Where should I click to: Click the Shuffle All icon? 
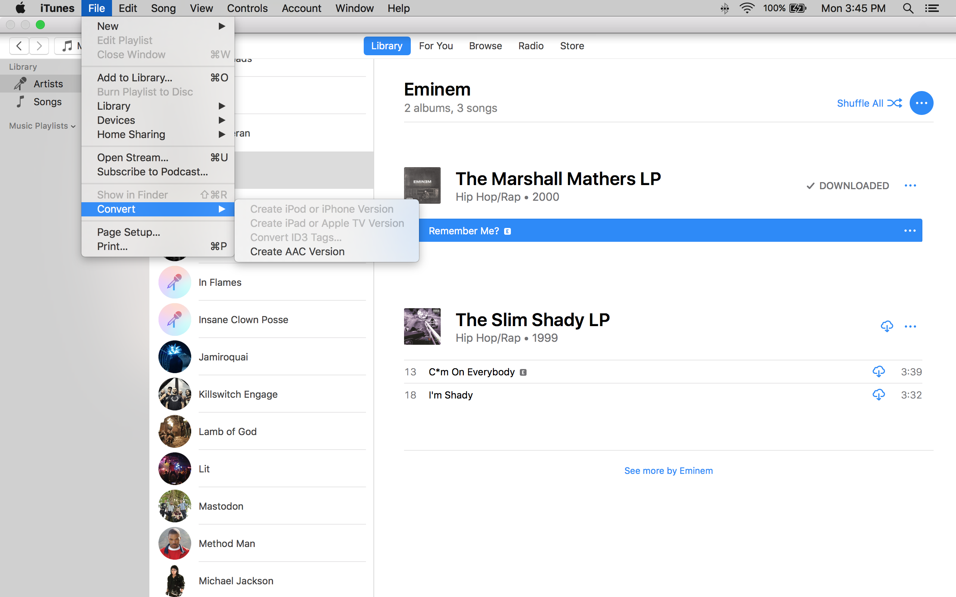[894, 103]
